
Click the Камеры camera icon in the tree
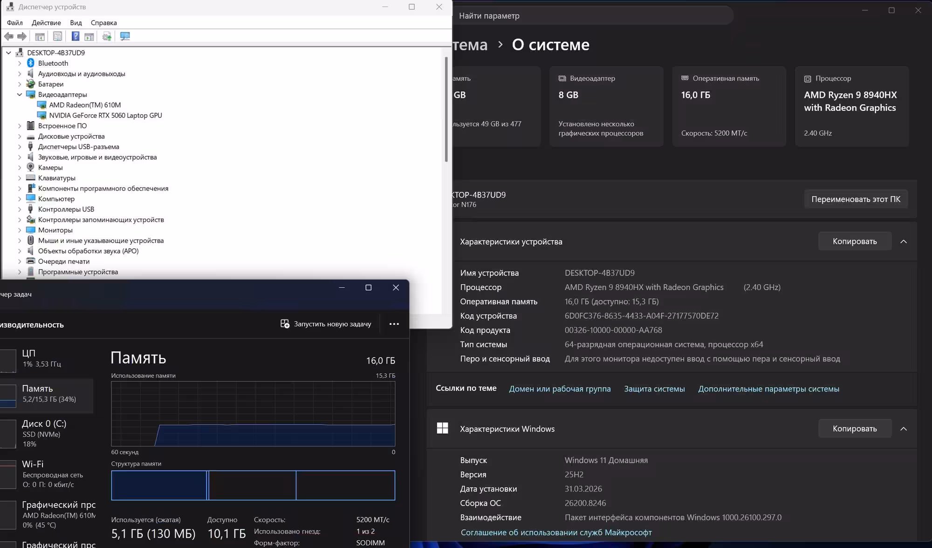click(31, 167)
